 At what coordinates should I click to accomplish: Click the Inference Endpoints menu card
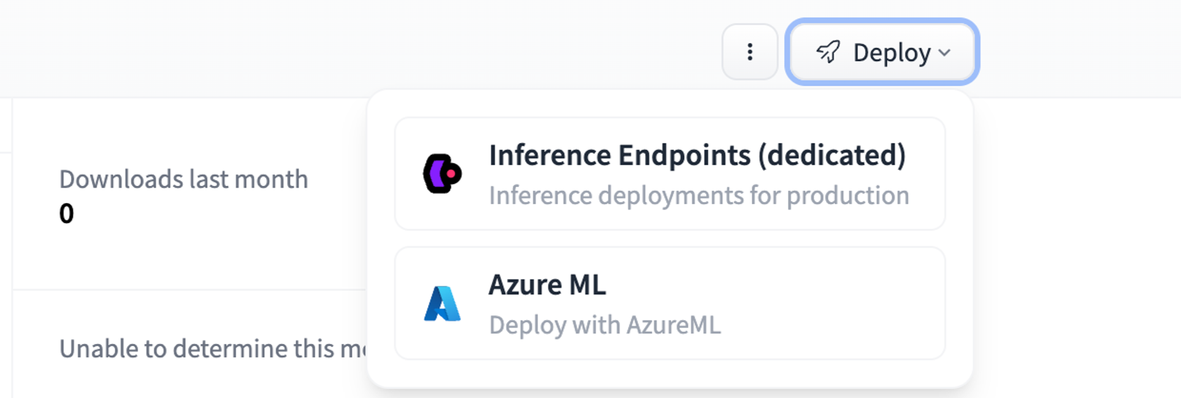pos(670,174)
